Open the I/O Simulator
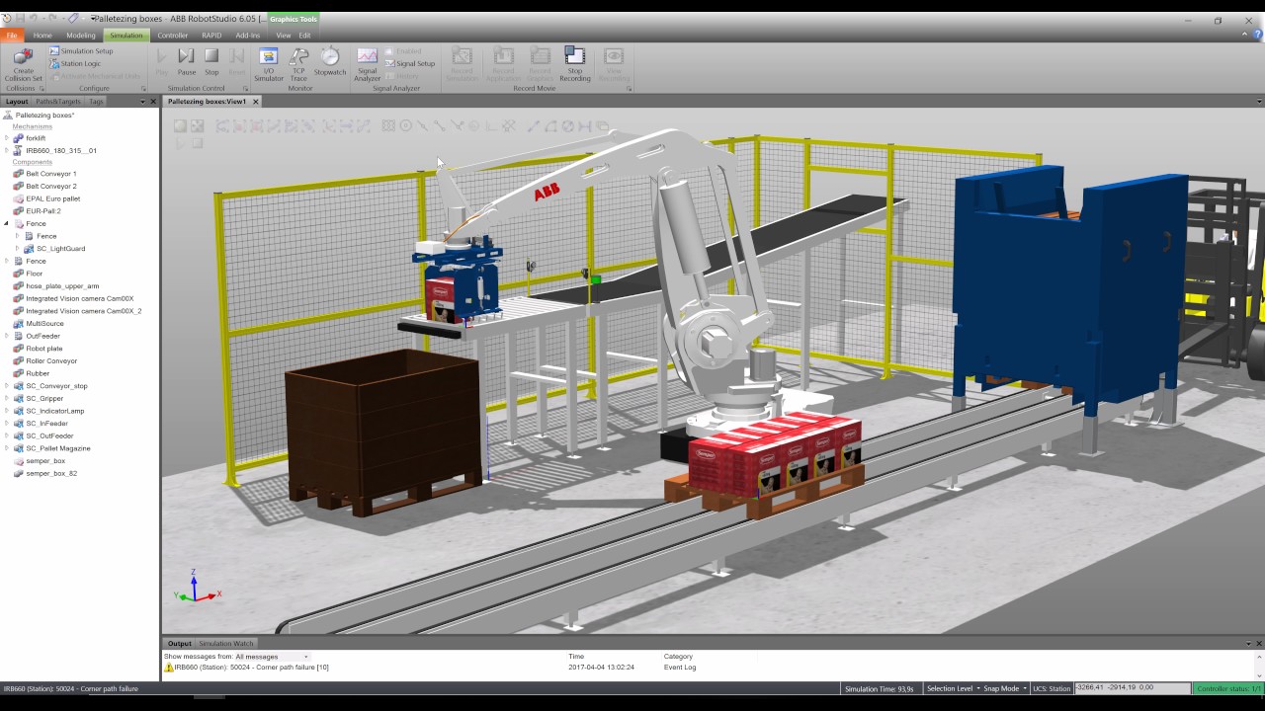Screen dimensions: 1265x711 point(268,64)
